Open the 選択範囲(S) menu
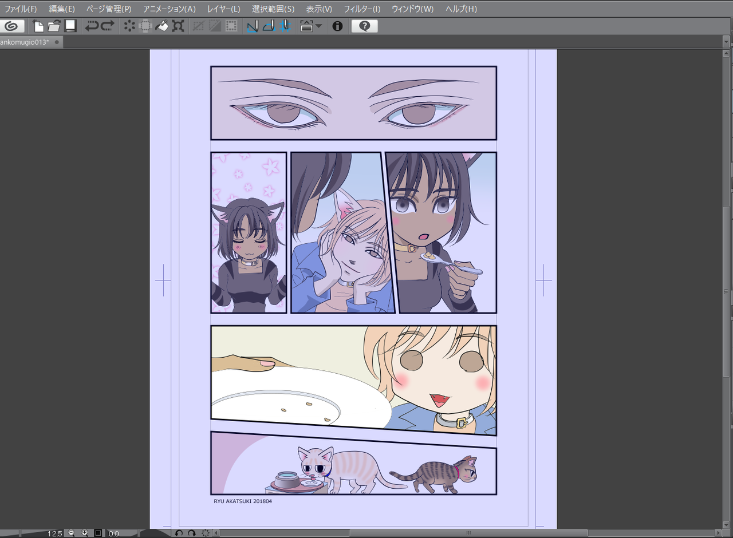 click(x=273, y=9)
